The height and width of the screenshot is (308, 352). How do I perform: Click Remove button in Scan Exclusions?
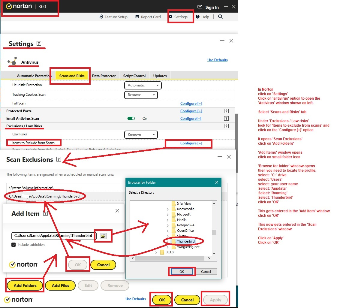point(115,285)
